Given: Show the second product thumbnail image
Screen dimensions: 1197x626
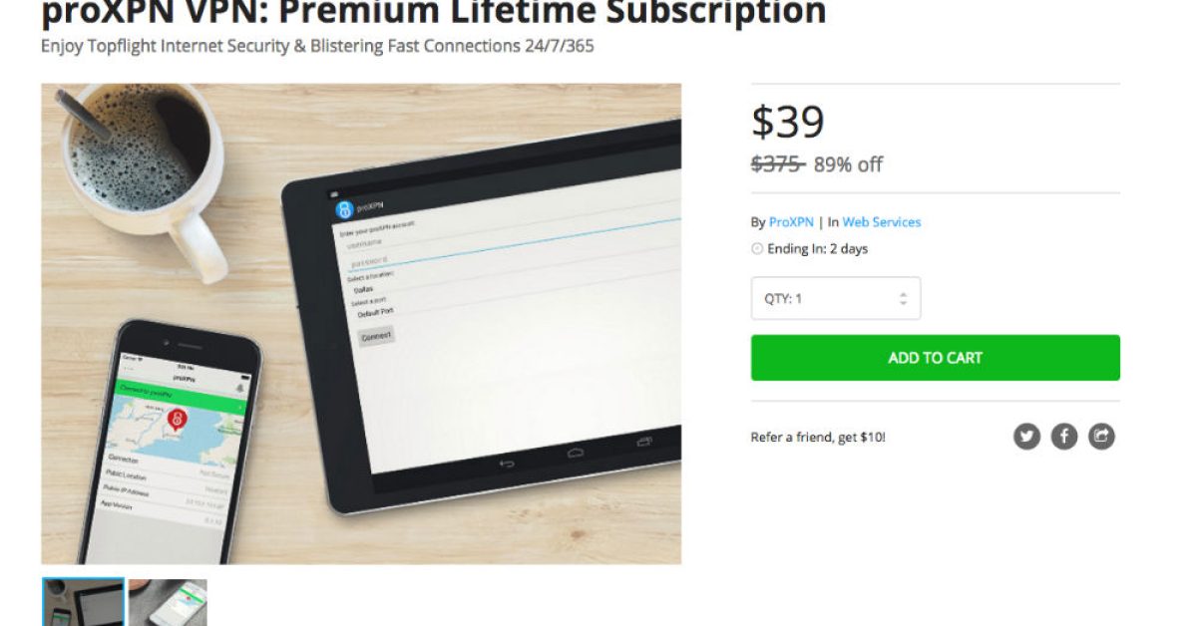Looking at the screenshot, I should tap(168, 602).
